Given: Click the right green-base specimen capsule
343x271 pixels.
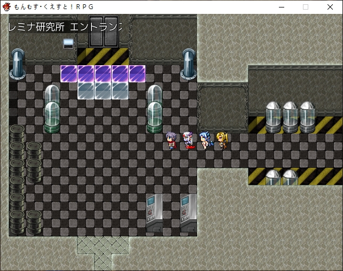Looking at the screenshot, I should coord(154,118).
